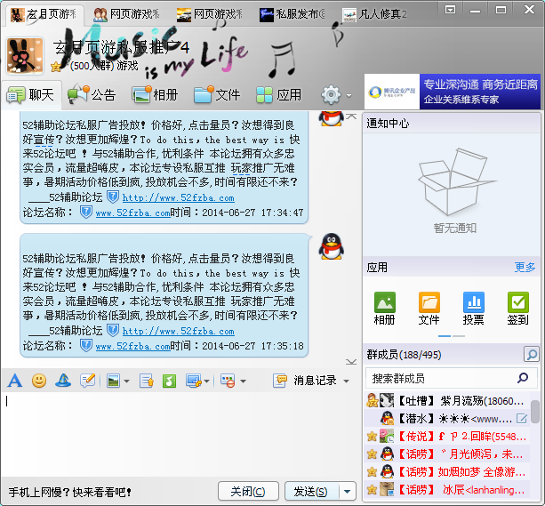Expand the send picture dropdown arrow
Screen dimensions: 545x506
pyautogui.click(x=127, y=381)
